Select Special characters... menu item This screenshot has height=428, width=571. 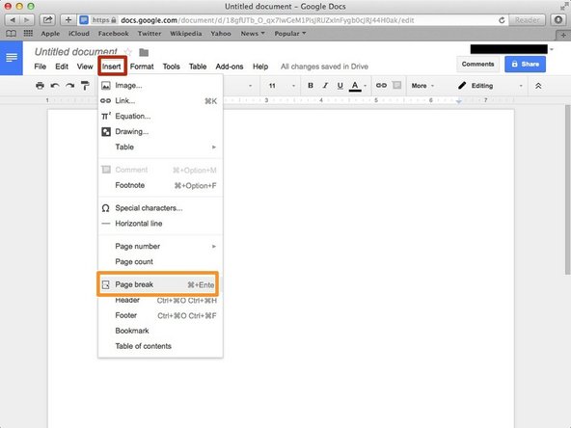click(x=160, y=208)
